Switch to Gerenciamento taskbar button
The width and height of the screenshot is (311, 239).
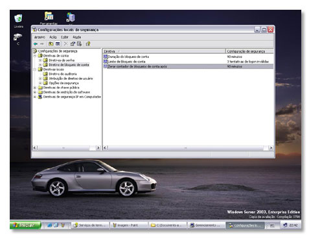point(206,225)
